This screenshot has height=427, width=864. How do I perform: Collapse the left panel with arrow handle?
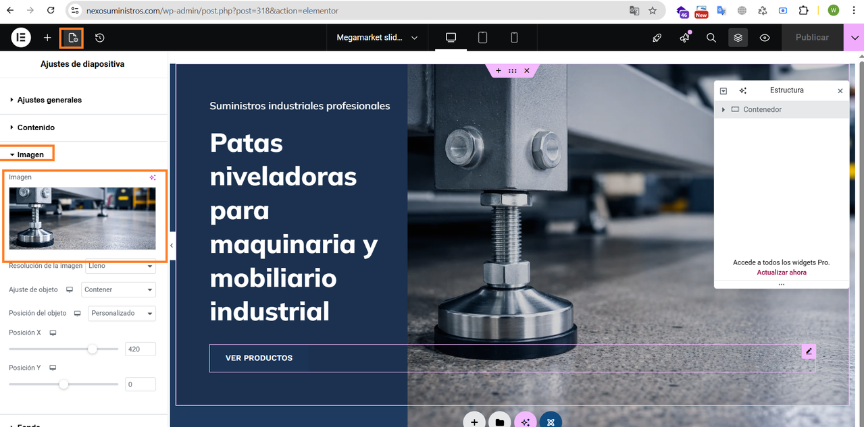172,246
